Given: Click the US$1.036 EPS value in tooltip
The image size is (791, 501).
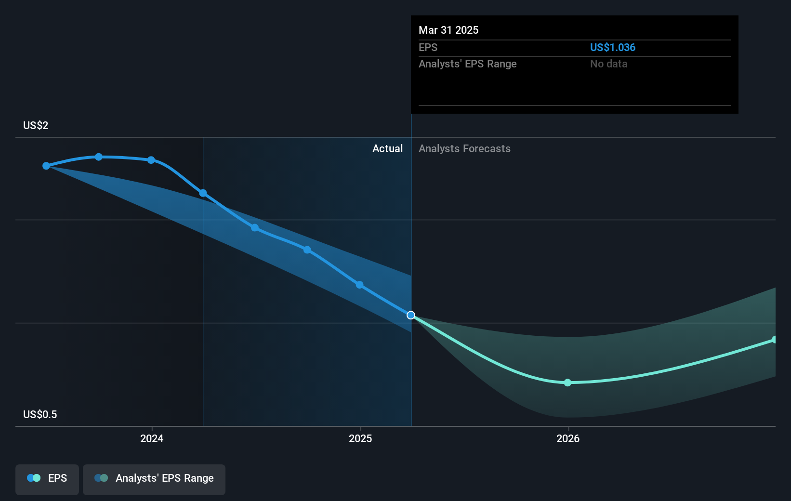Looking at the screenshot, I should (613, 47).
